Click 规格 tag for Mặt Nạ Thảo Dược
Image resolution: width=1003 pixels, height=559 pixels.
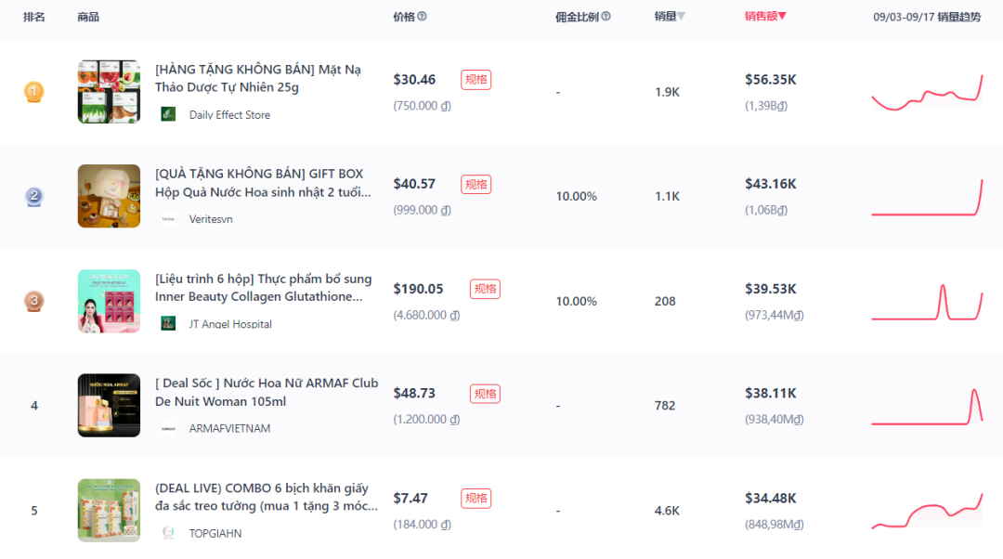(475, 80)
